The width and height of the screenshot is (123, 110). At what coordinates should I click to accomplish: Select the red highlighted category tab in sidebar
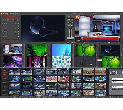pos(5,74)
